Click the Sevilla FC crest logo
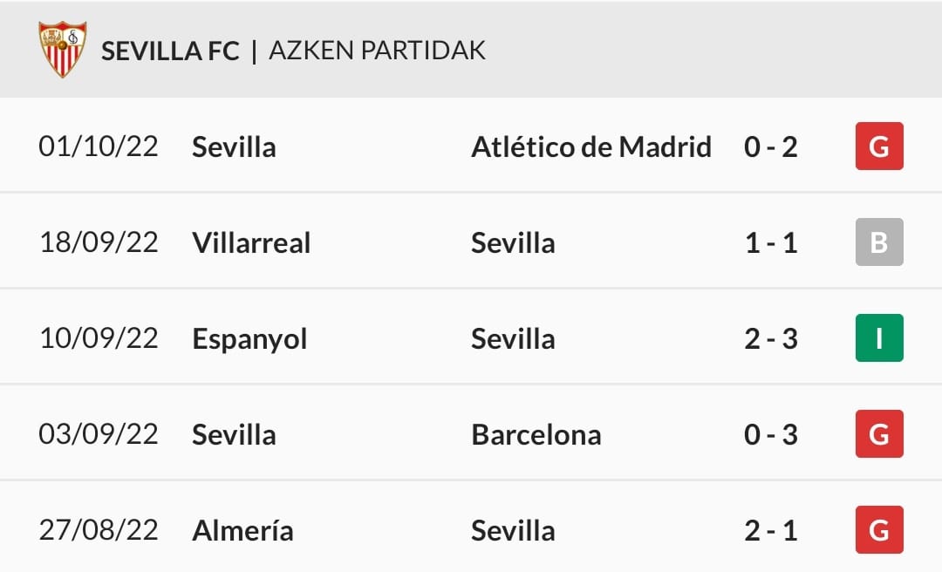This screenshot has width=942, height=572. click(63, 50)
